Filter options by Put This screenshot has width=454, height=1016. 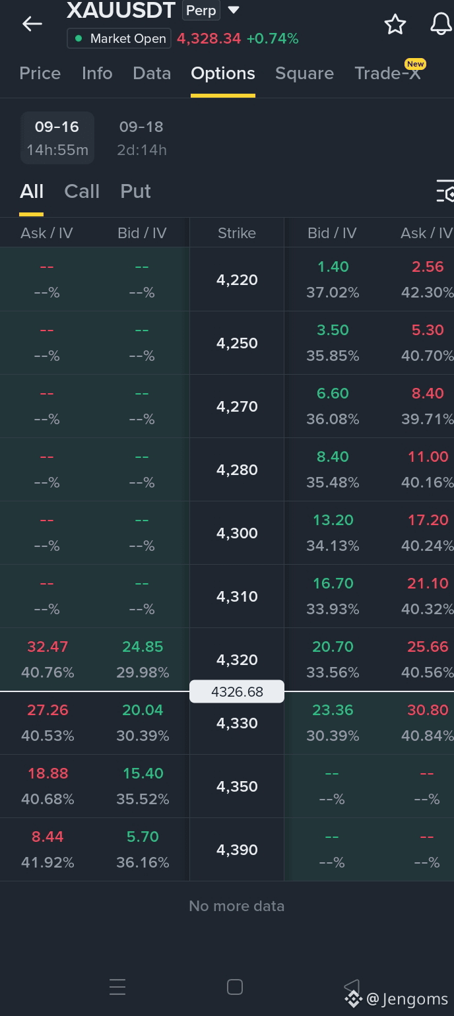[135, 191]
